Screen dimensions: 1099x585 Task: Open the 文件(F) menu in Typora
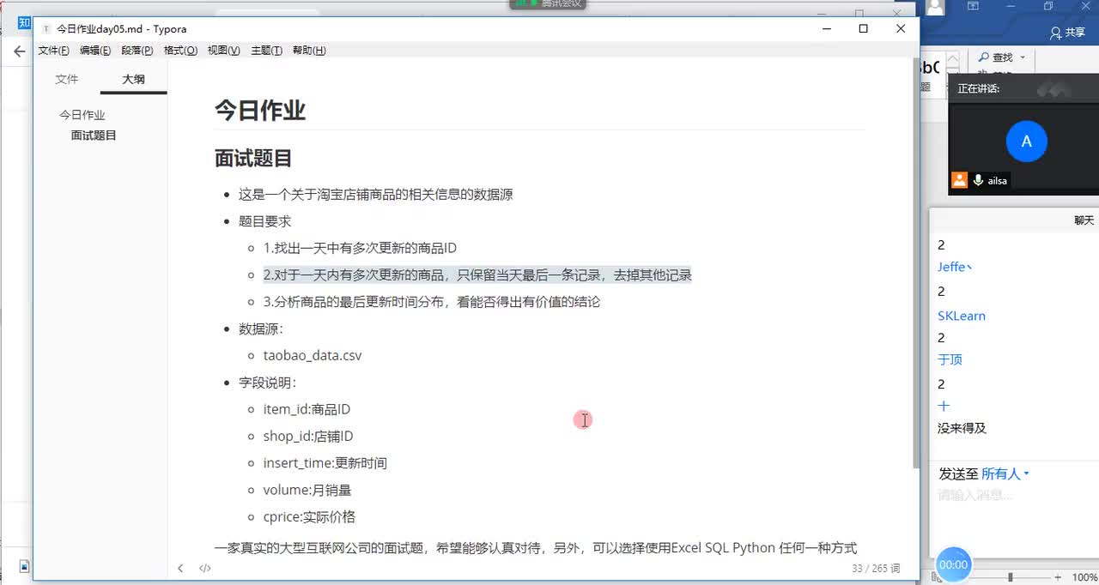[53, 51]
